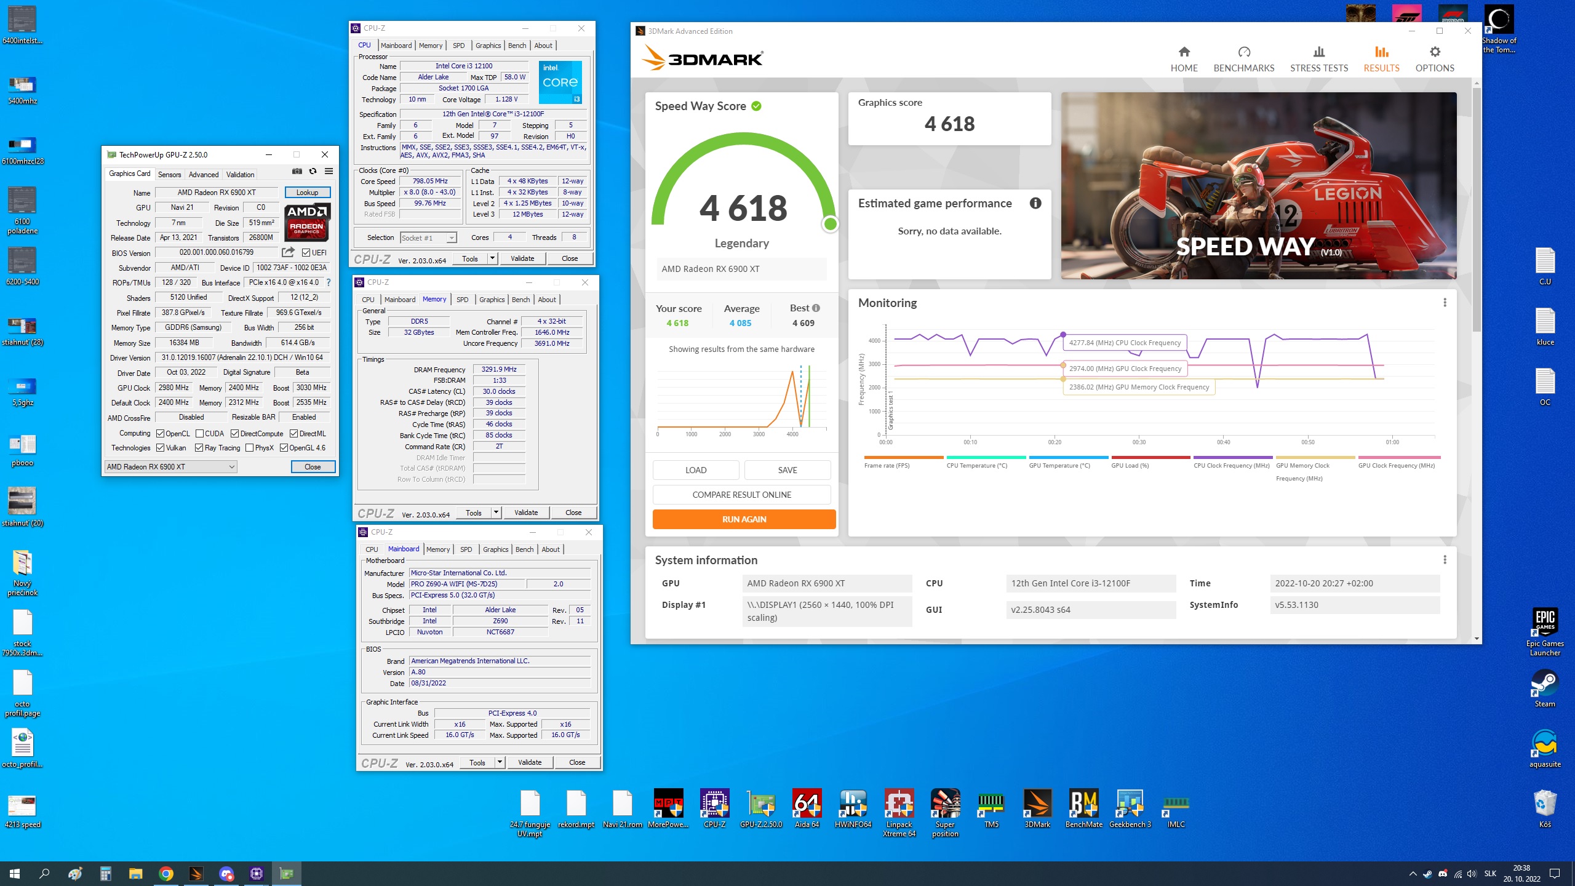Viewport: 1575px width, 886px height.
Task: Toggle the Ray Tracing checkbox in GPU-Z
Action: point(199,448)
